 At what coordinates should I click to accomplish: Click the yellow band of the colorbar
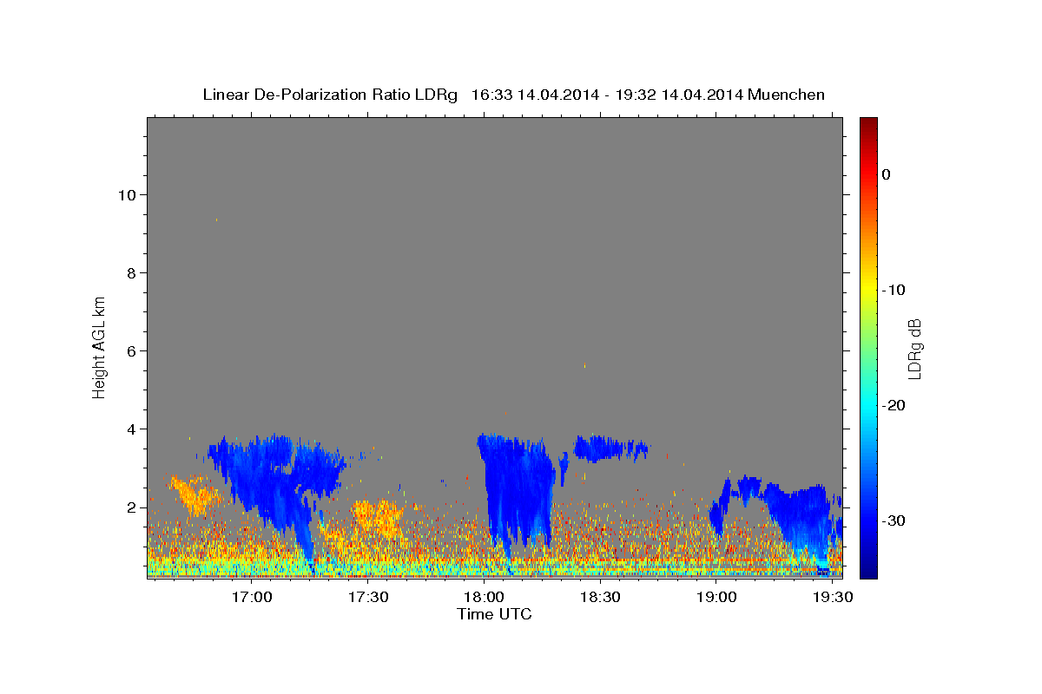click(868, 286)
